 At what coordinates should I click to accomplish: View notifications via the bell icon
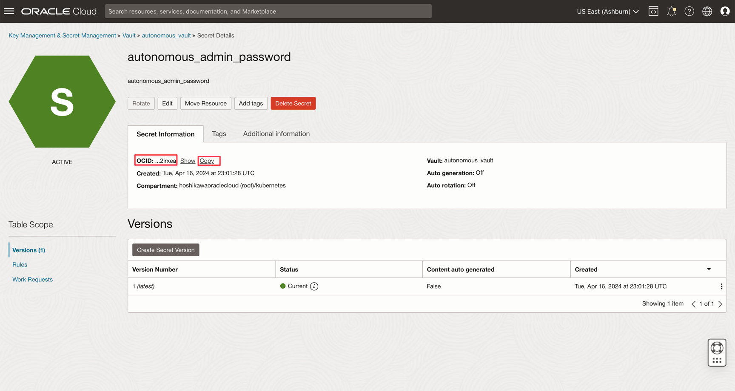[672, 11]
